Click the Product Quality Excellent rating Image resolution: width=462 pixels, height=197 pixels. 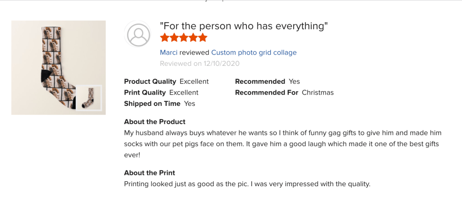pyautogui.click(x=166, y=82)
